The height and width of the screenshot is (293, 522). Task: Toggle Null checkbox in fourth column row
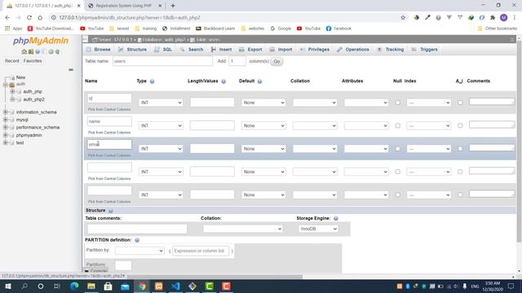pyautogui.click(x=397, y=172)
